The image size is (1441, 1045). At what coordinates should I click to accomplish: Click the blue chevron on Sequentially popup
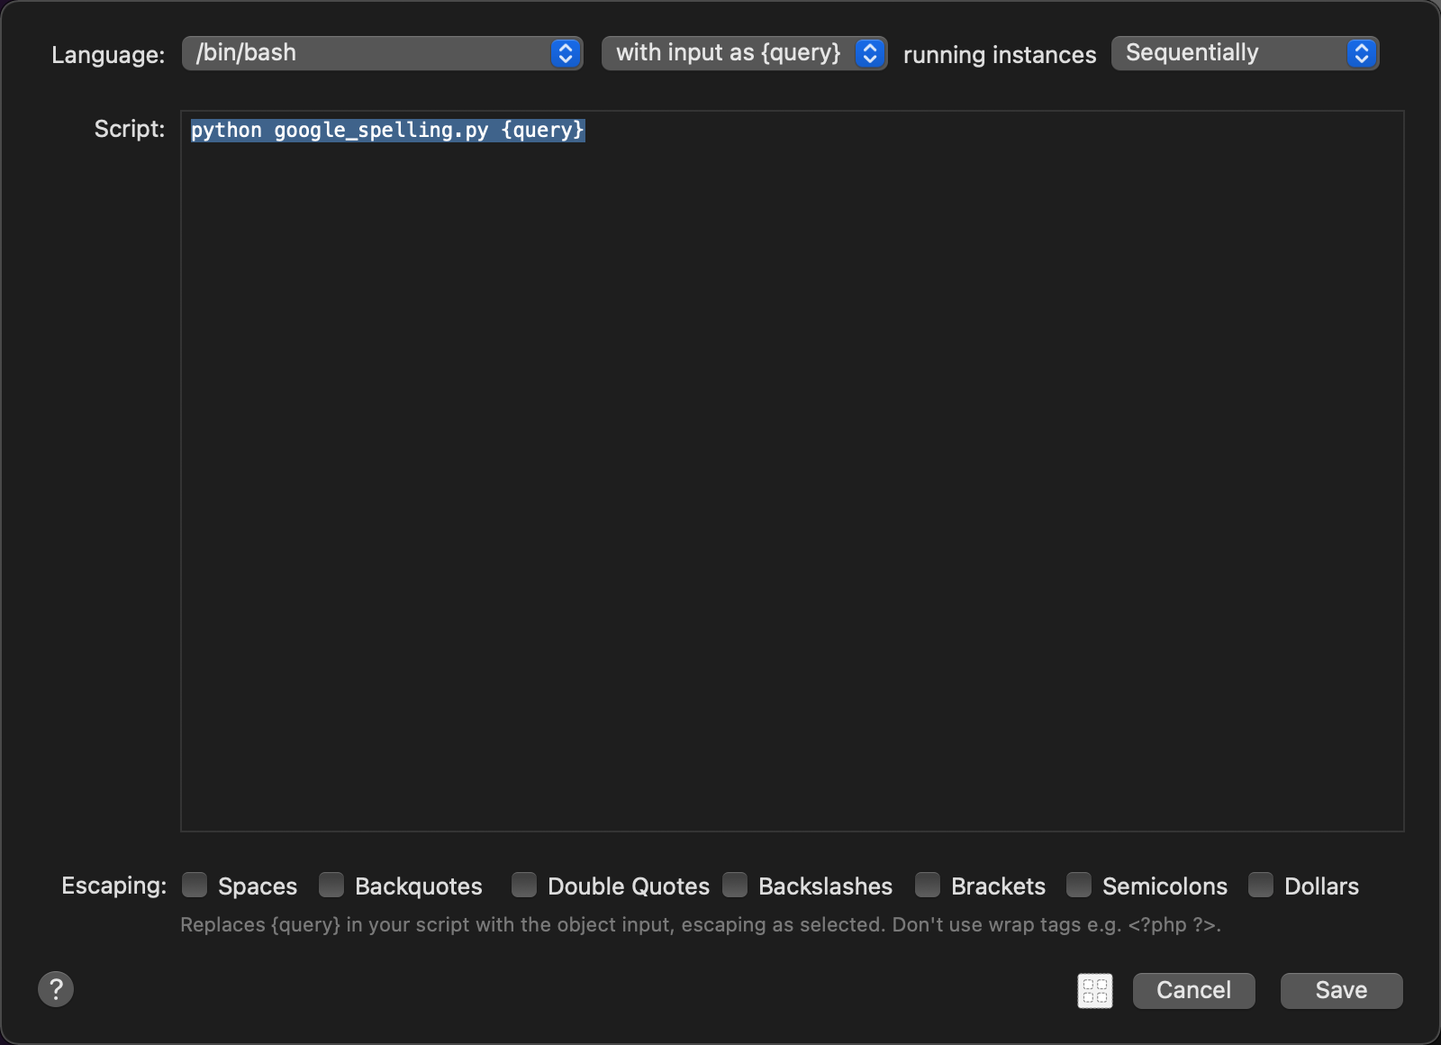(x=1361, y=53)
